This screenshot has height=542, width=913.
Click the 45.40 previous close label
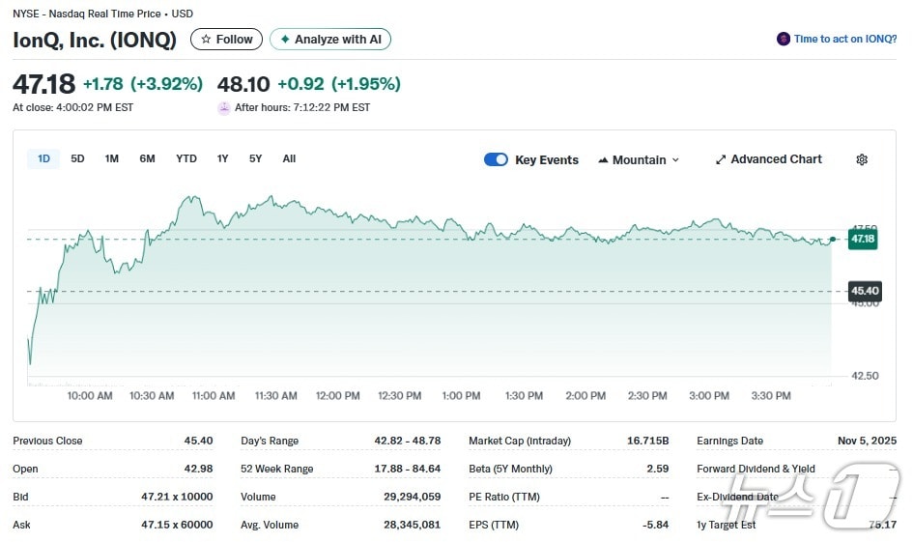(864, 291)
